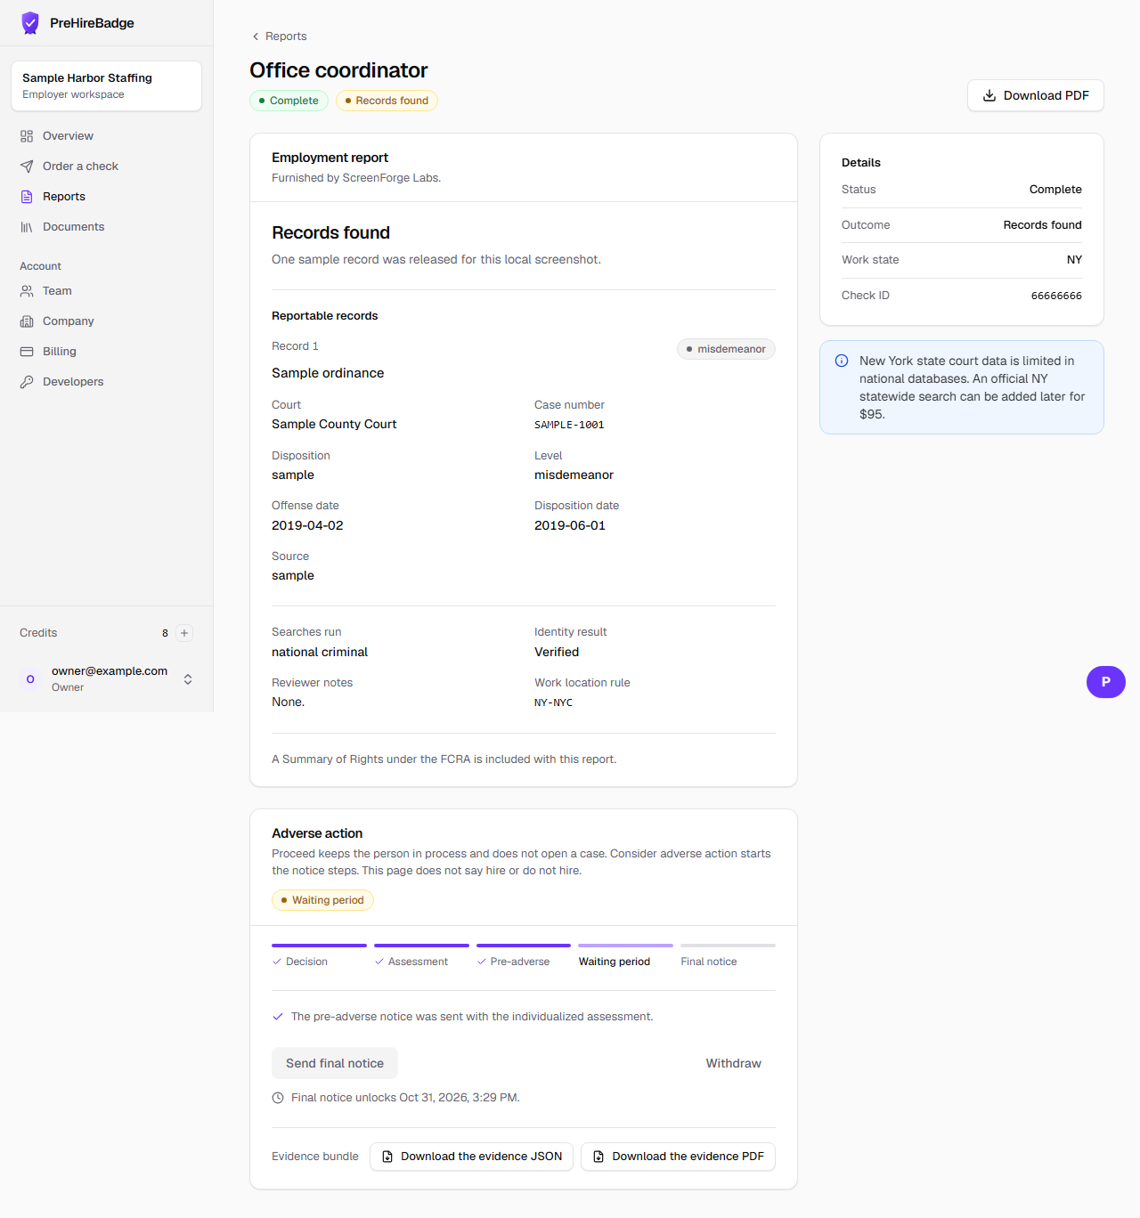
Task: Click the purple P floating avatar
Action: coord(1106,682)
